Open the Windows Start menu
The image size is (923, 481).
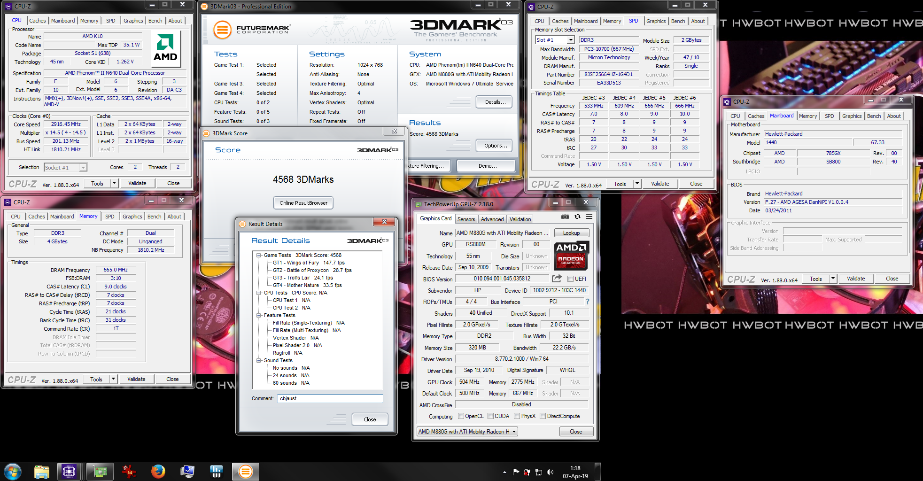pos(13,471)
